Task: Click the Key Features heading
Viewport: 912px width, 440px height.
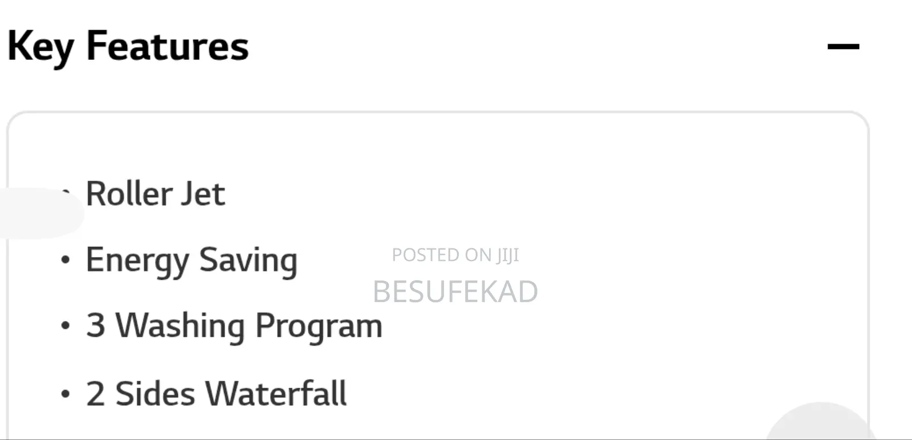Action: [128, 47]
